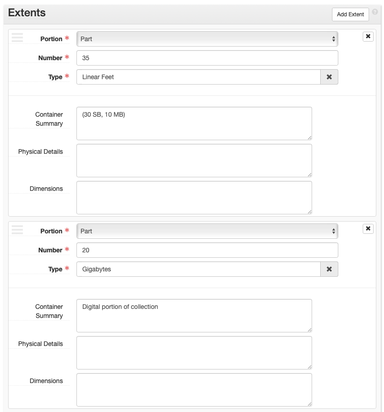Click the Number field containing 35
The image size is (384, 412).
click(x=207, y=58)
